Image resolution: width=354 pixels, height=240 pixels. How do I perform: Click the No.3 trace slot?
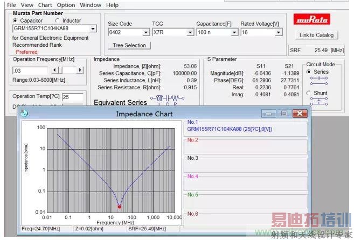tap(246, 165)
